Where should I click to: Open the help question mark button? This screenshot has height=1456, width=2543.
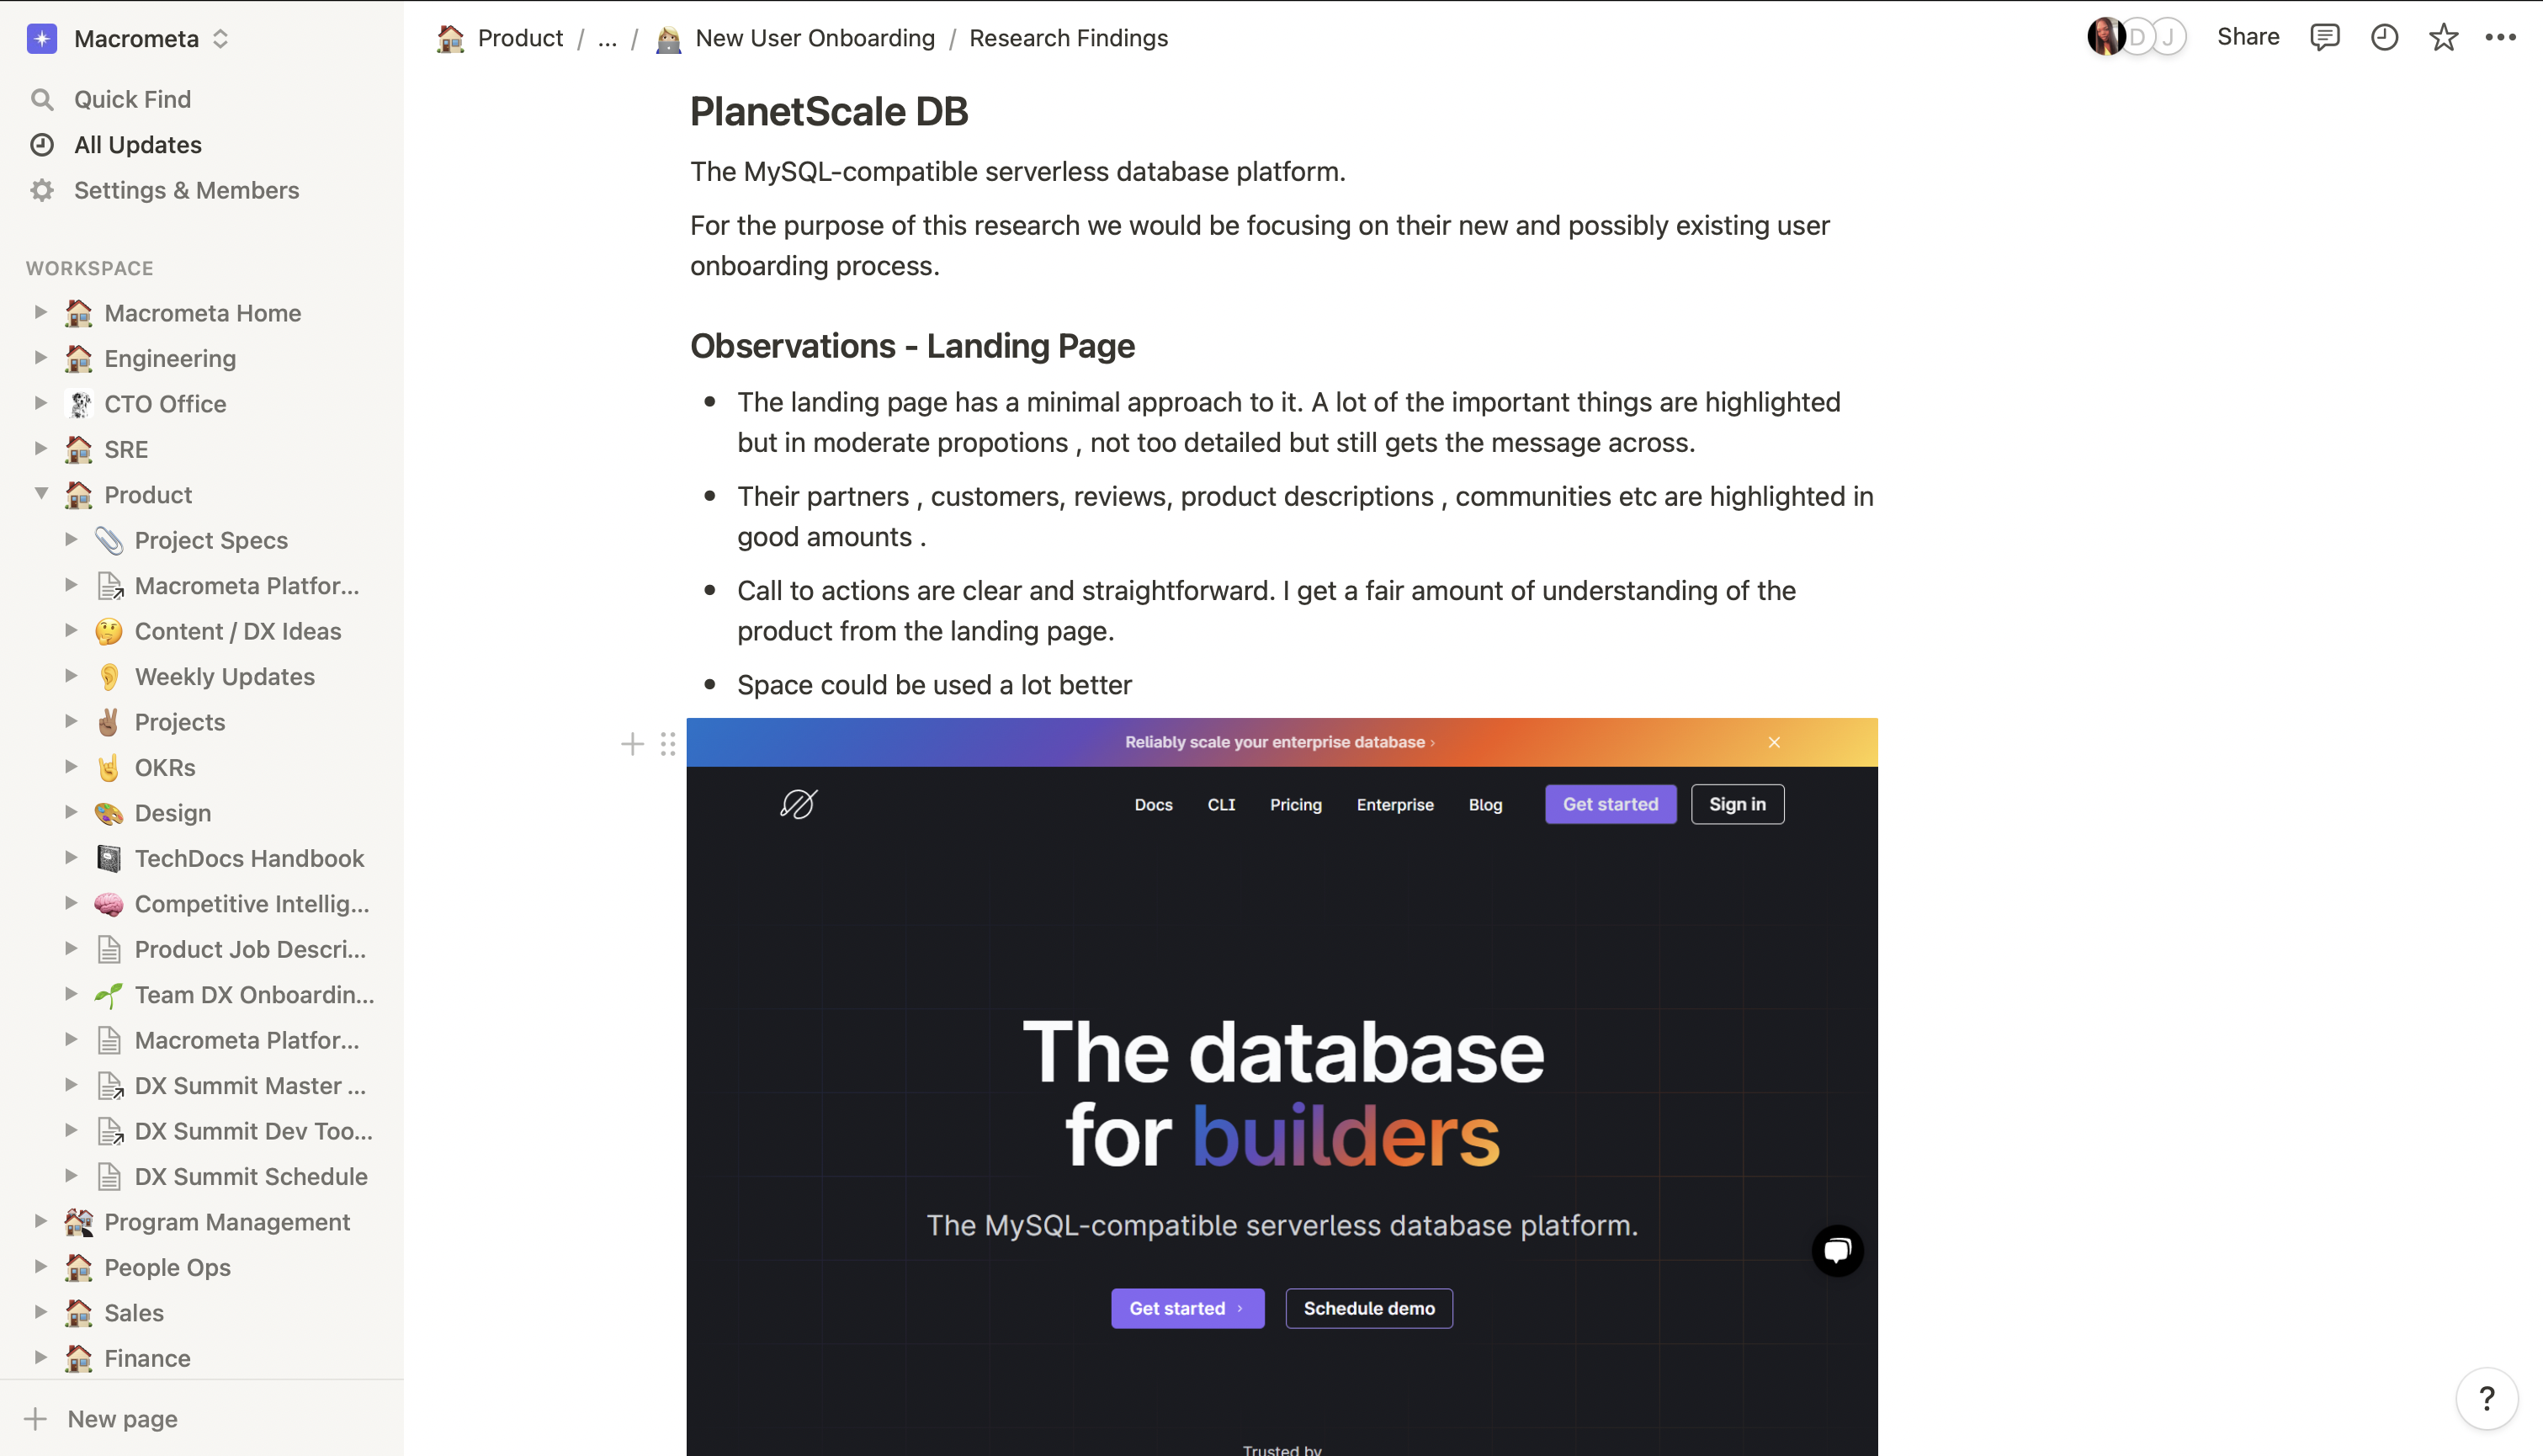click(2486, 1398)
